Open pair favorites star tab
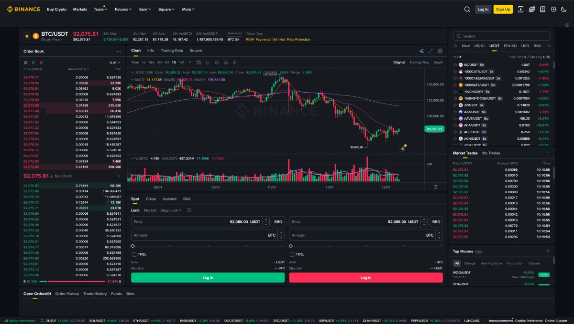This screenshot has height=324, width=574. pyautogui.click(x=455, y=46)
